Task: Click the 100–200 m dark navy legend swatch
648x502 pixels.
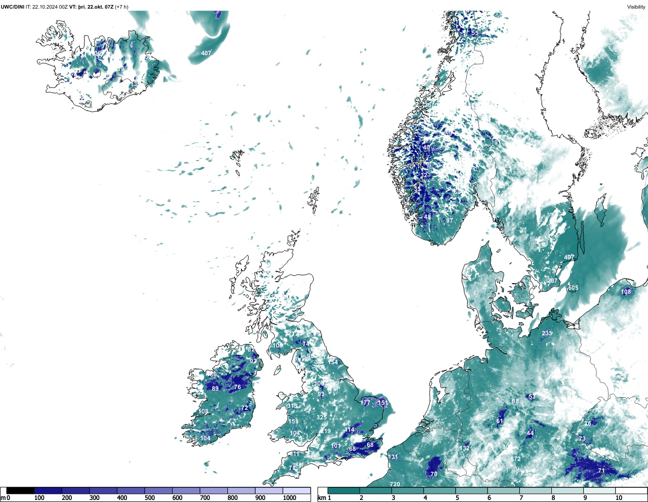Action: (x=48, y=490)
